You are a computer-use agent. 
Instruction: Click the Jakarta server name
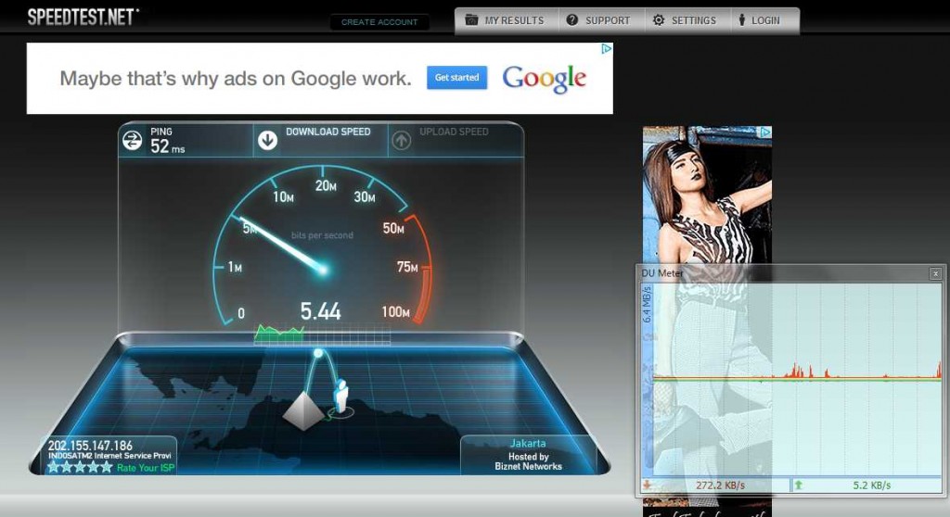[527, 443]
